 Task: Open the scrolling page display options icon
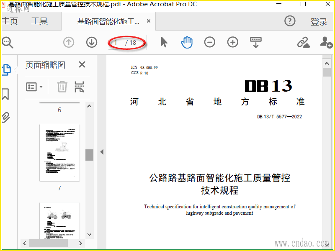pos(256,42)
